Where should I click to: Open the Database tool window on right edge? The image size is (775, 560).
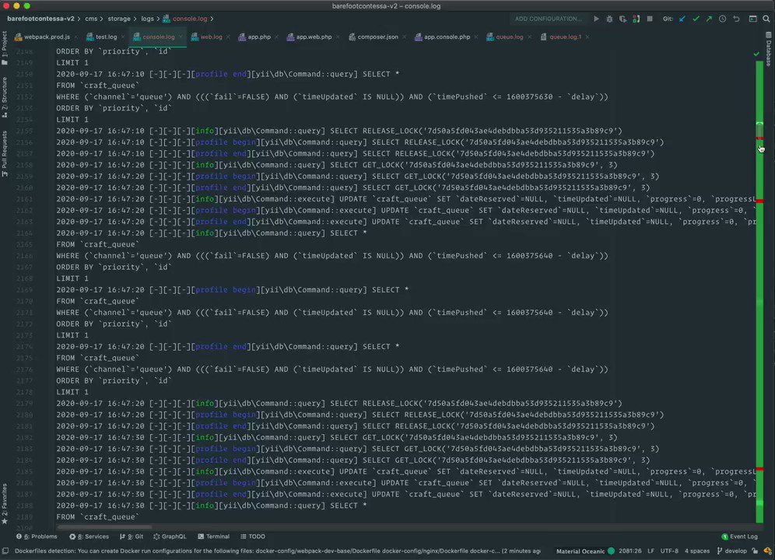point(769,49)
